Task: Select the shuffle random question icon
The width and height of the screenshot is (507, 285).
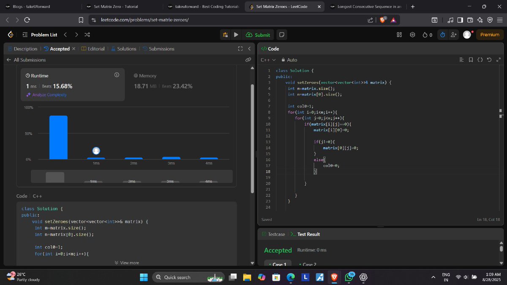Action: 87,35
